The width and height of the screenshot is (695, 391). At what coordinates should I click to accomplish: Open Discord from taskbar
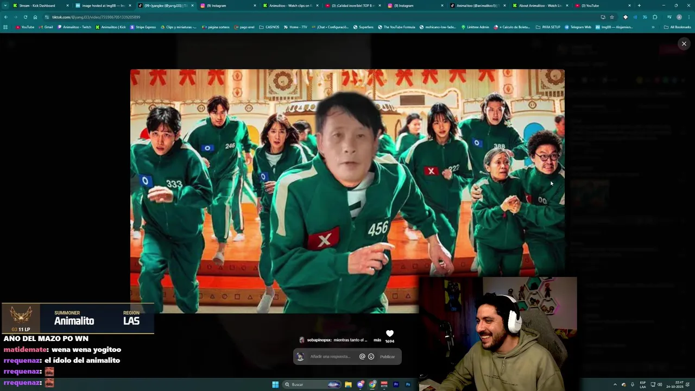tap(360, 384)
